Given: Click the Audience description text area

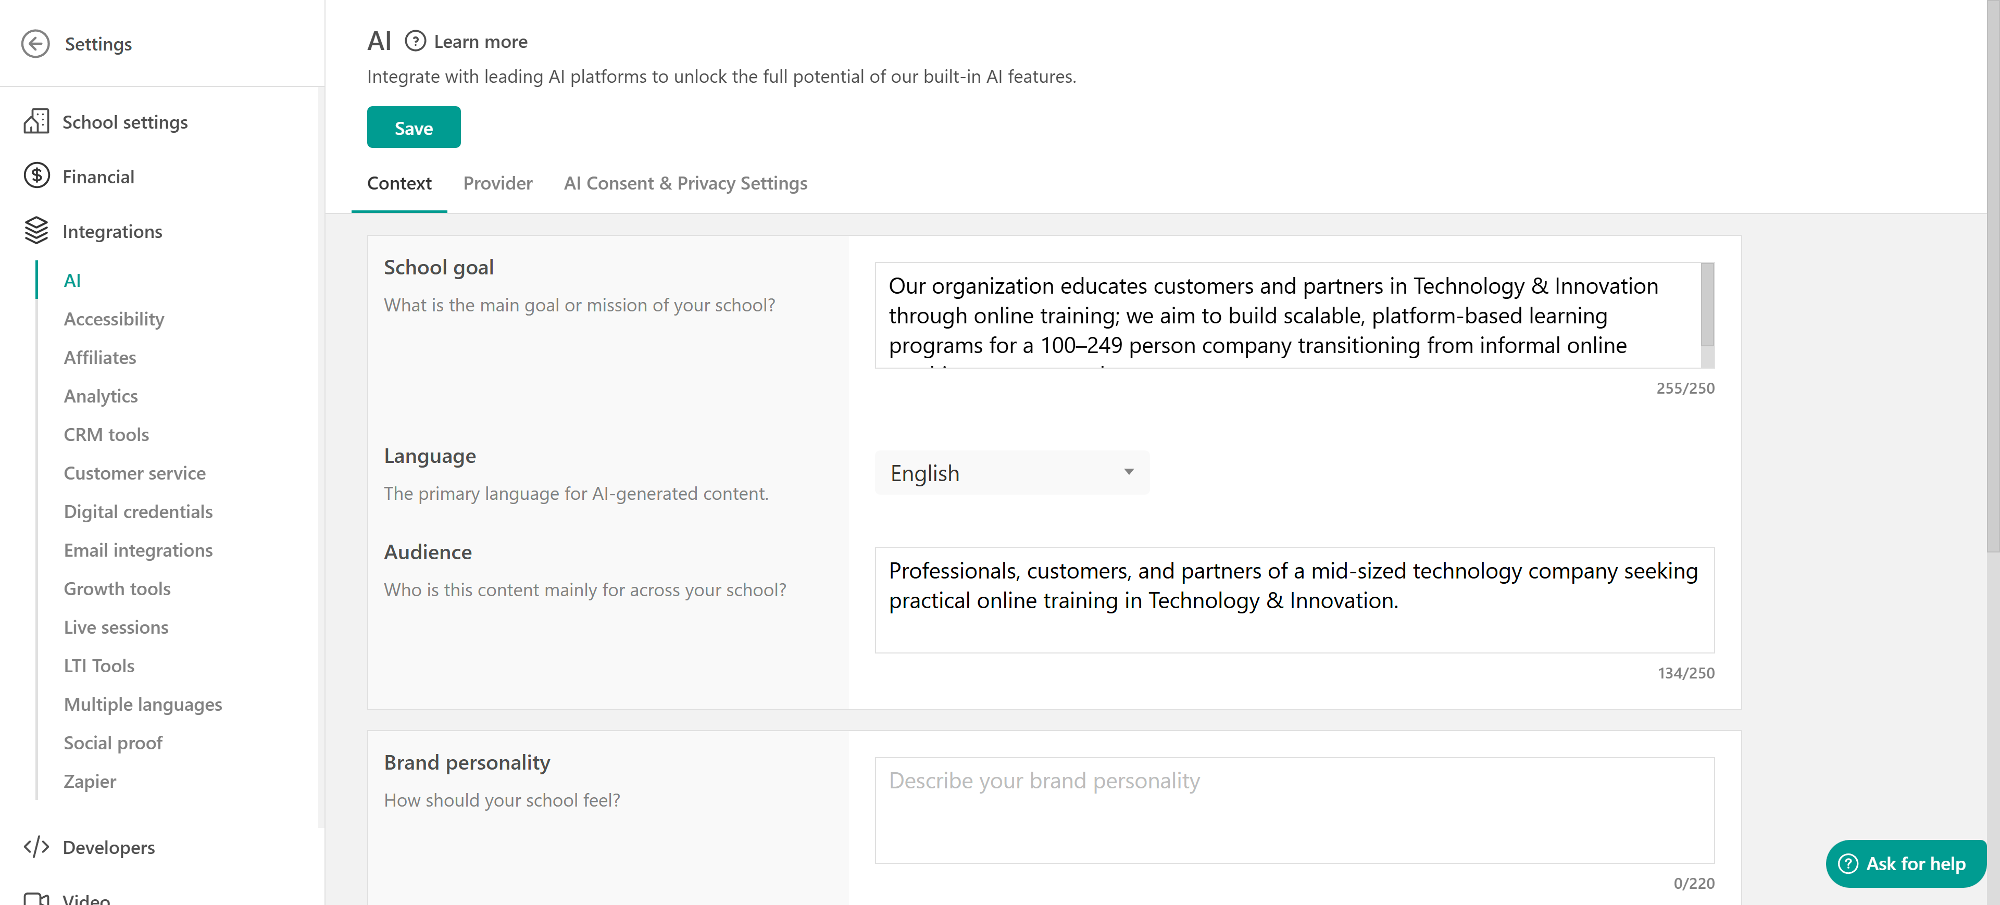Looking at the screenshot, I should (x=1293, y=599).
